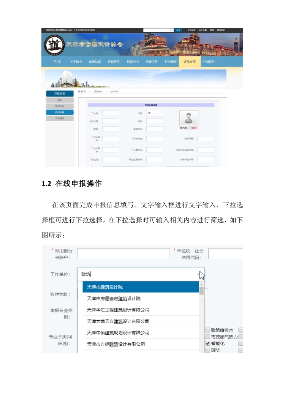Click the 上传图片 upload link

tap(194, 128)
